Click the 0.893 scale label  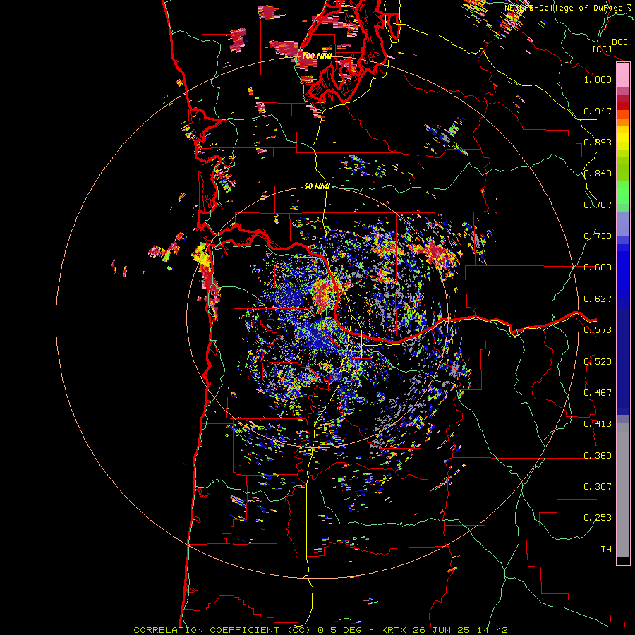[598, 142]
